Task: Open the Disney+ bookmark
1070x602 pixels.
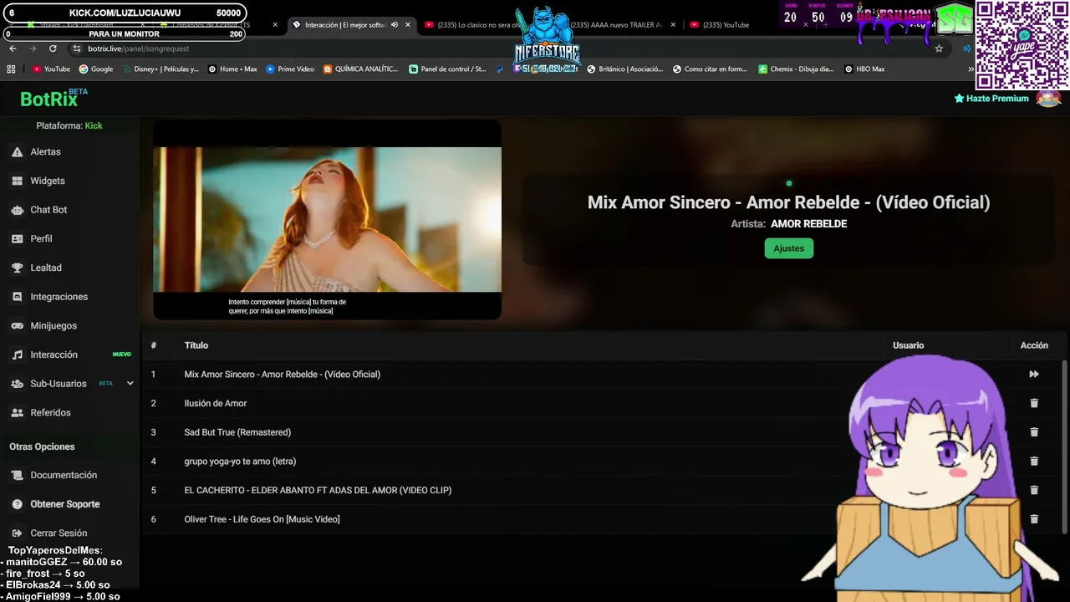Action: 160,69
